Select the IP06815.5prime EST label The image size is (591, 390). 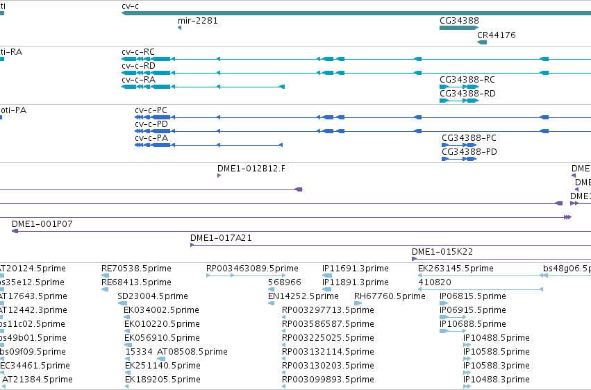(473, 296)
